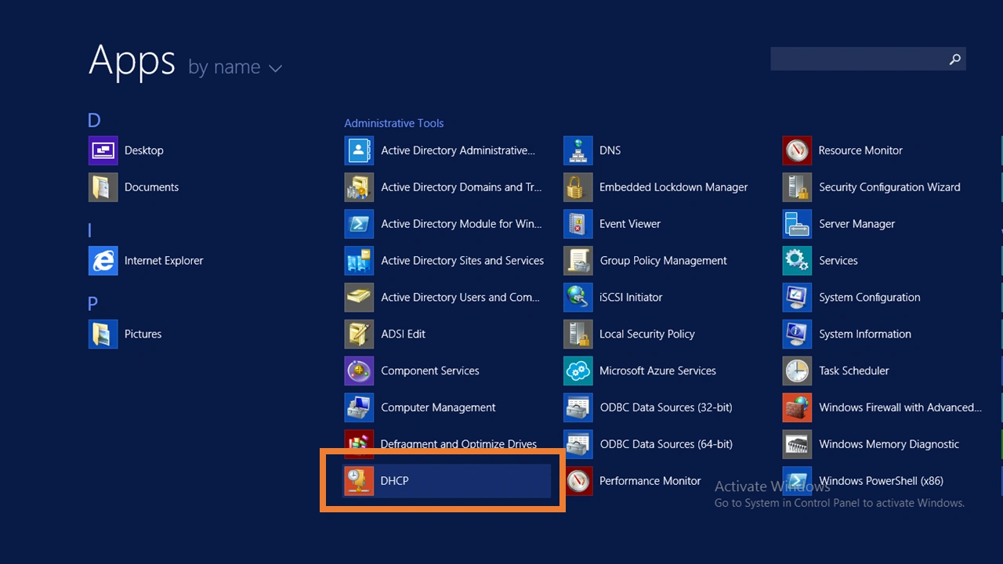Viewport: 1003px width, 564px height.
Task: Open the Documents folder icon
Action: point(103,187)
